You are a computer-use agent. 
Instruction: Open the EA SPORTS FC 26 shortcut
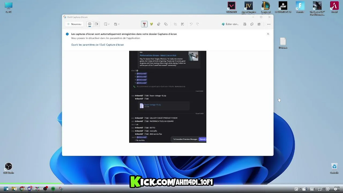(x=283, y=8)
